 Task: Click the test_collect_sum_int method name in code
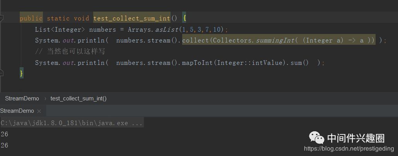[x=132, y=19]
